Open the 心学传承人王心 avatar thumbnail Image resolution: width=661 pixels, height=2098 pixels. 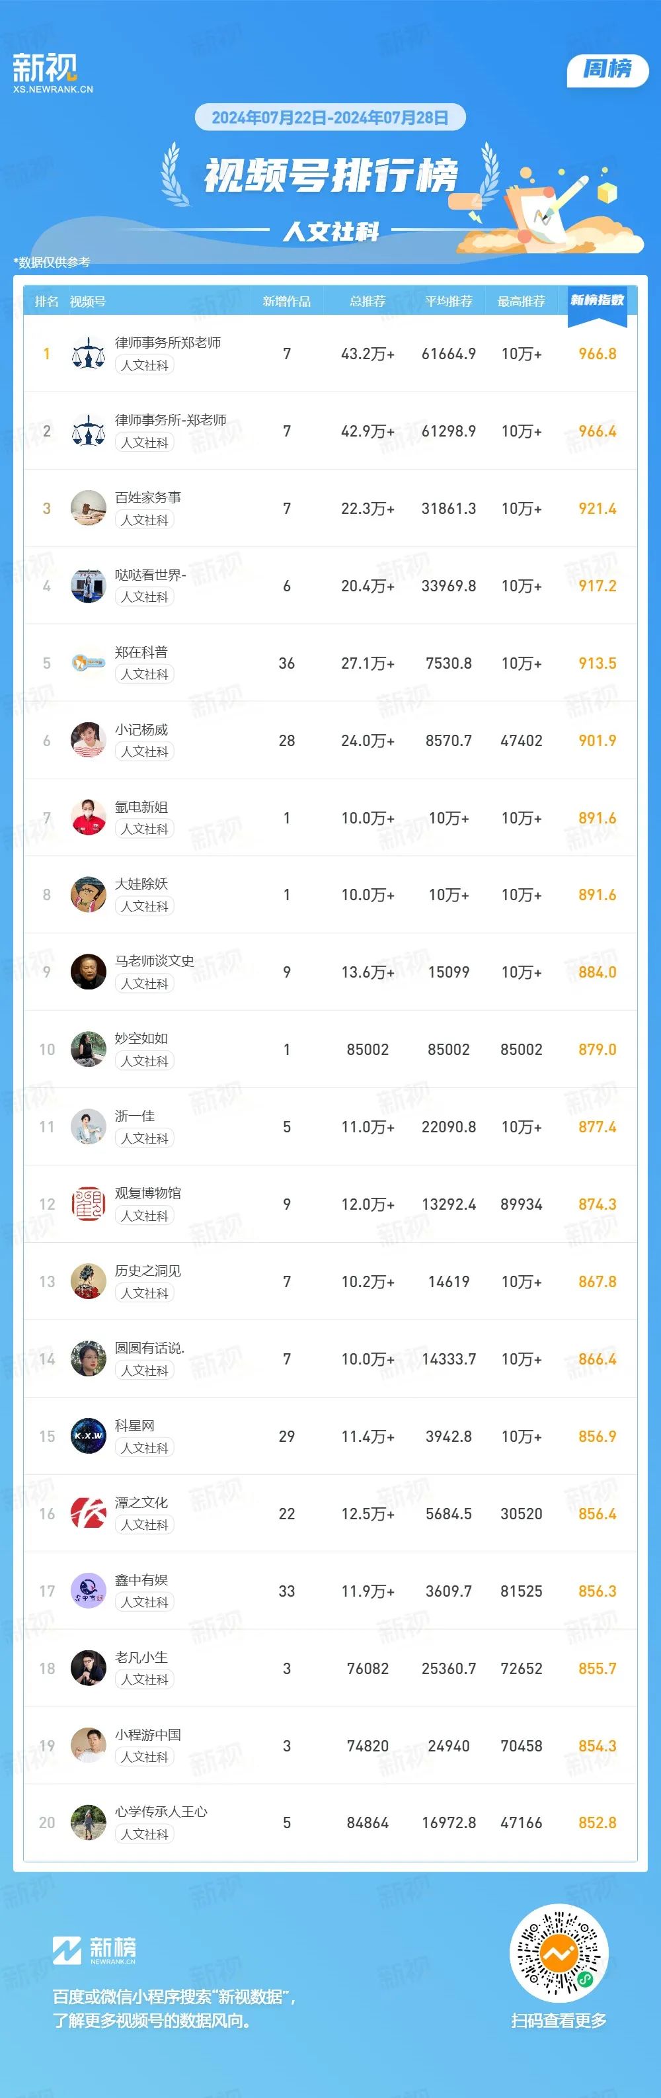click(x=88, y=1823)
